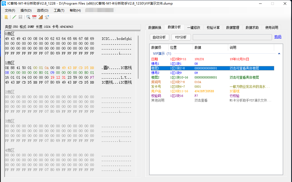Click the app icon in title bar

point(4,4)
